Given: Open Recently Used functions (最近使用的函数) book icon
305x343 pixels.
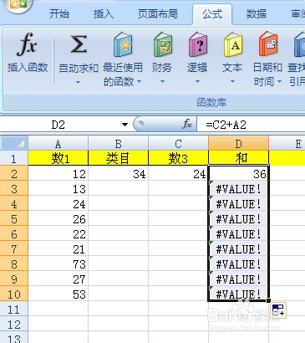Looking at the screenshot, I should pos(123,44).
